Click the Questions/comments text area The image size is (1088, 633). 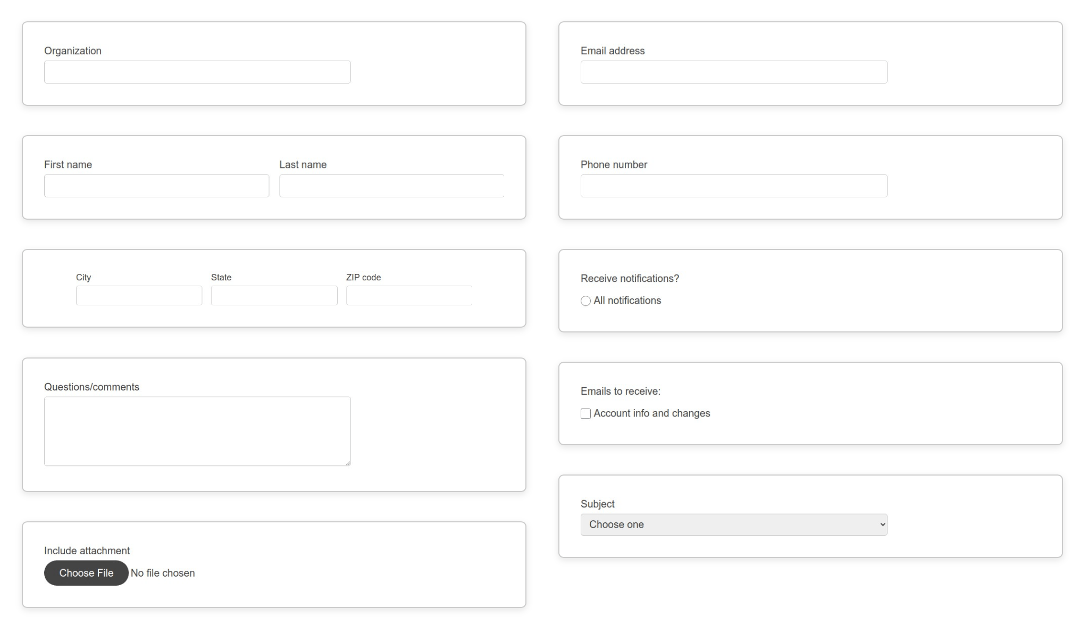pos(197,431)
